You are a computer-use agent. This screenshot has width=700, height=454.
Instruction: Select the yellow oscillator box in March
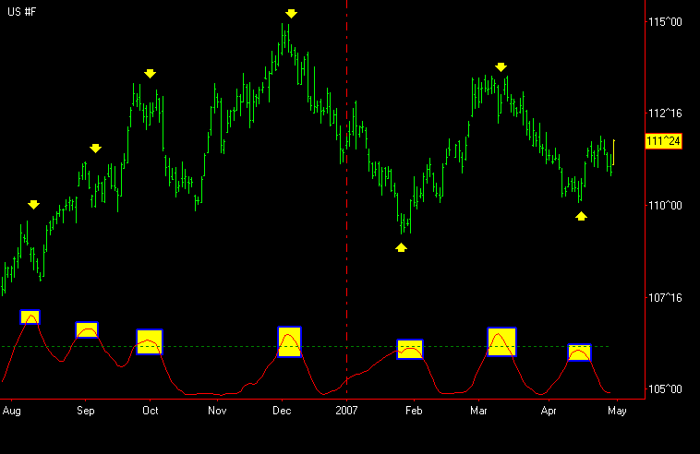click(x=501, y=341)
